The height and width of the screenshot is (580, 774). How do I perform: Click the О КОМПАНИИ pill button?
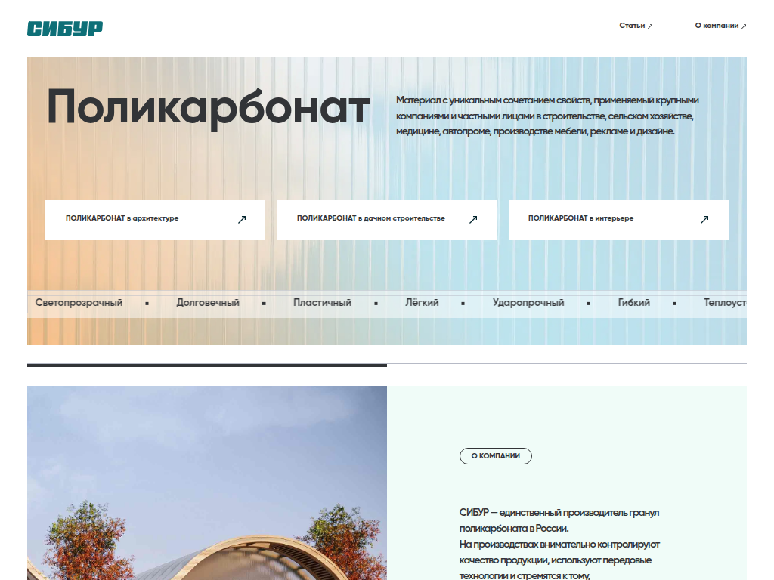coord(496,456)
